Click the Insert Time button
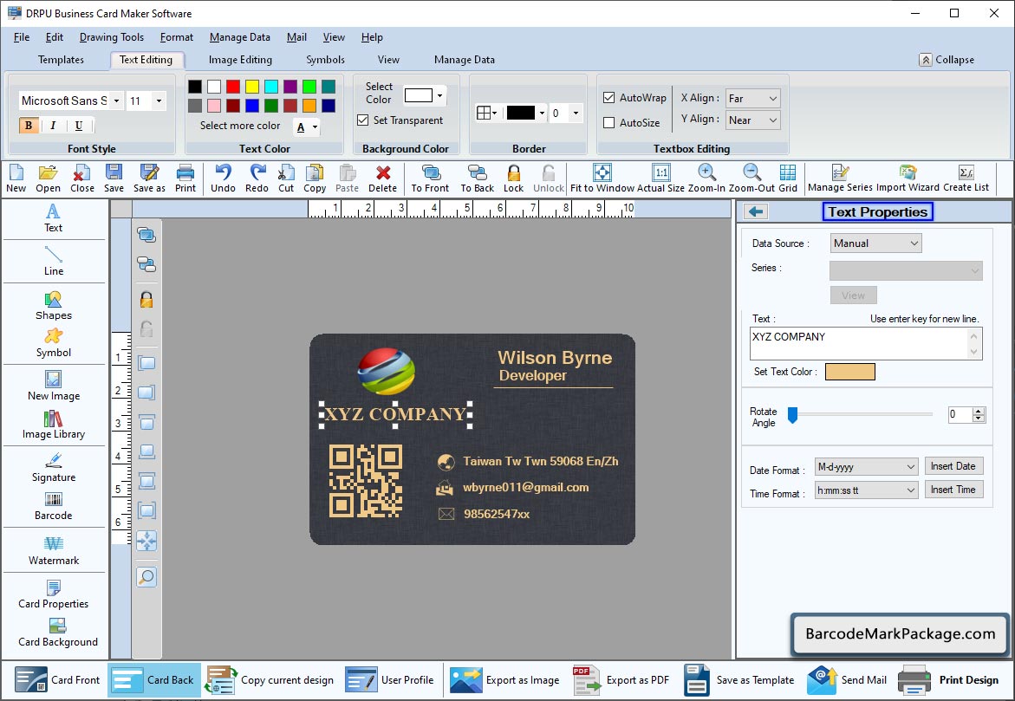Screen dimensions: 1015x701 [x=953, y=490]
